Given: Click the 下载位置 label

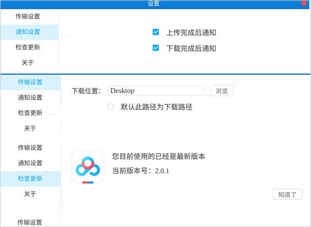Looking at the screenshot, I should tap(87, 91).
